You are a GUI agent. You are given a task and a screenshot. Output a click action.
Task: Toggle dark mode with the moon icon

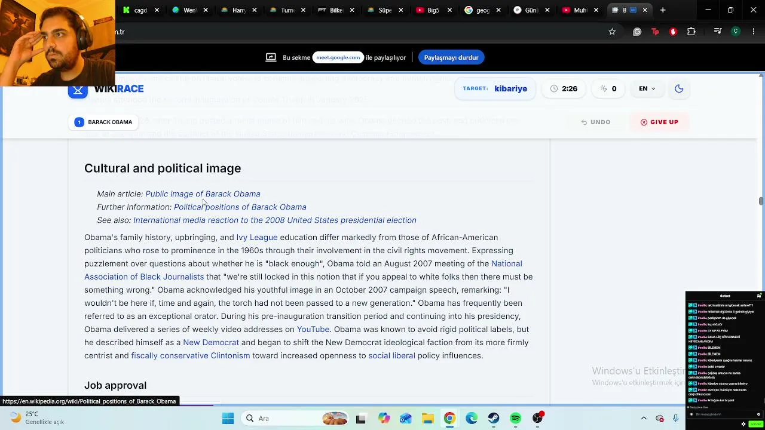coord(679,88)
